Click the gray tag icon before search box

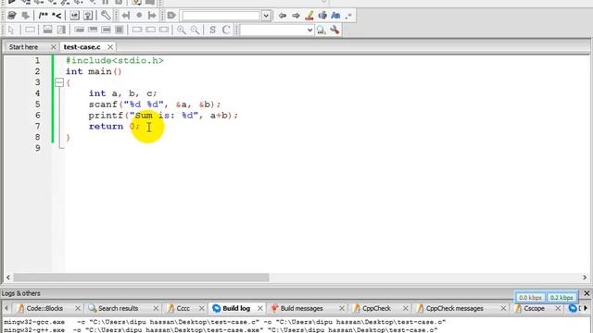[171, 16]
